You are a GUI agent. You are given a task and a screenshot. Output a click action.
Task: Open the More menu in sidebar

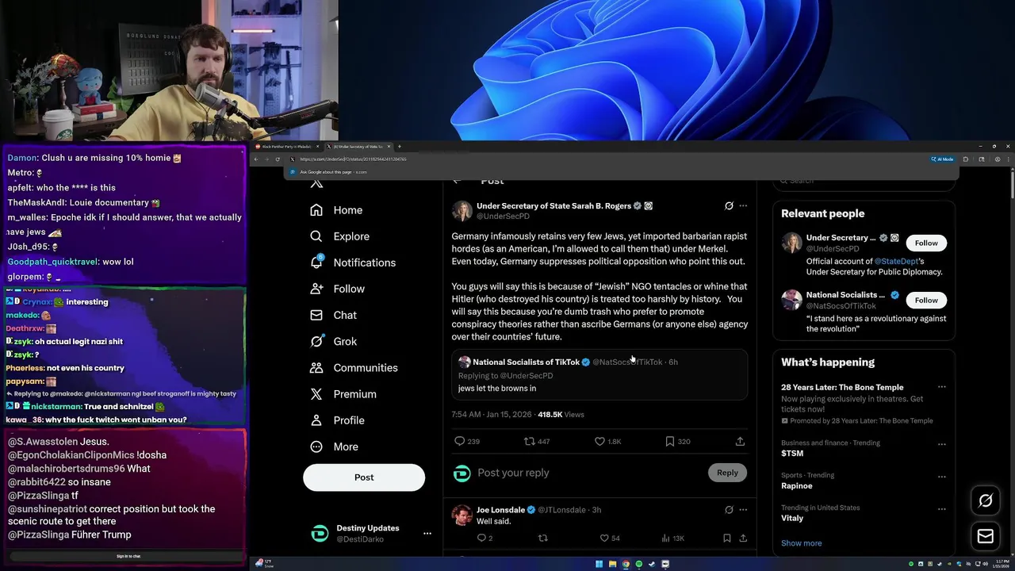tap(334, 446)
